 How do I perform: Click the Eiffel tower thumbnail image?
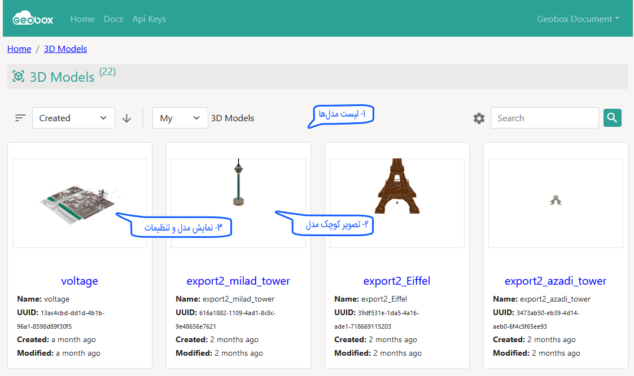click(397, 187)
